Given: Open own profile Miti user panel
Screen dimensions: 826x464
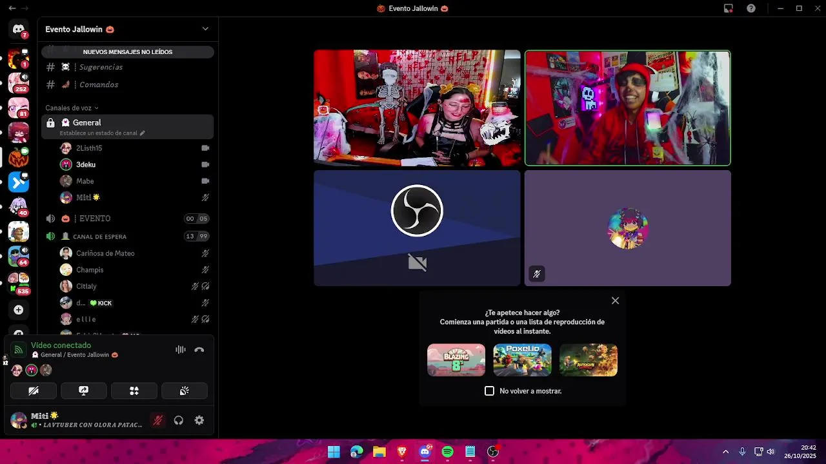Looking at the screenshot, I should (77, 420).
